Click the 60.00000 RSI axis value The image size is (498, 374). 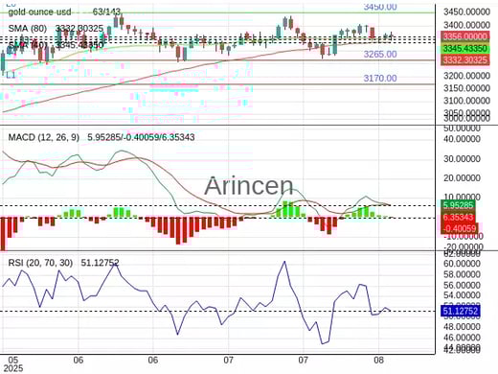pos(462,264)
